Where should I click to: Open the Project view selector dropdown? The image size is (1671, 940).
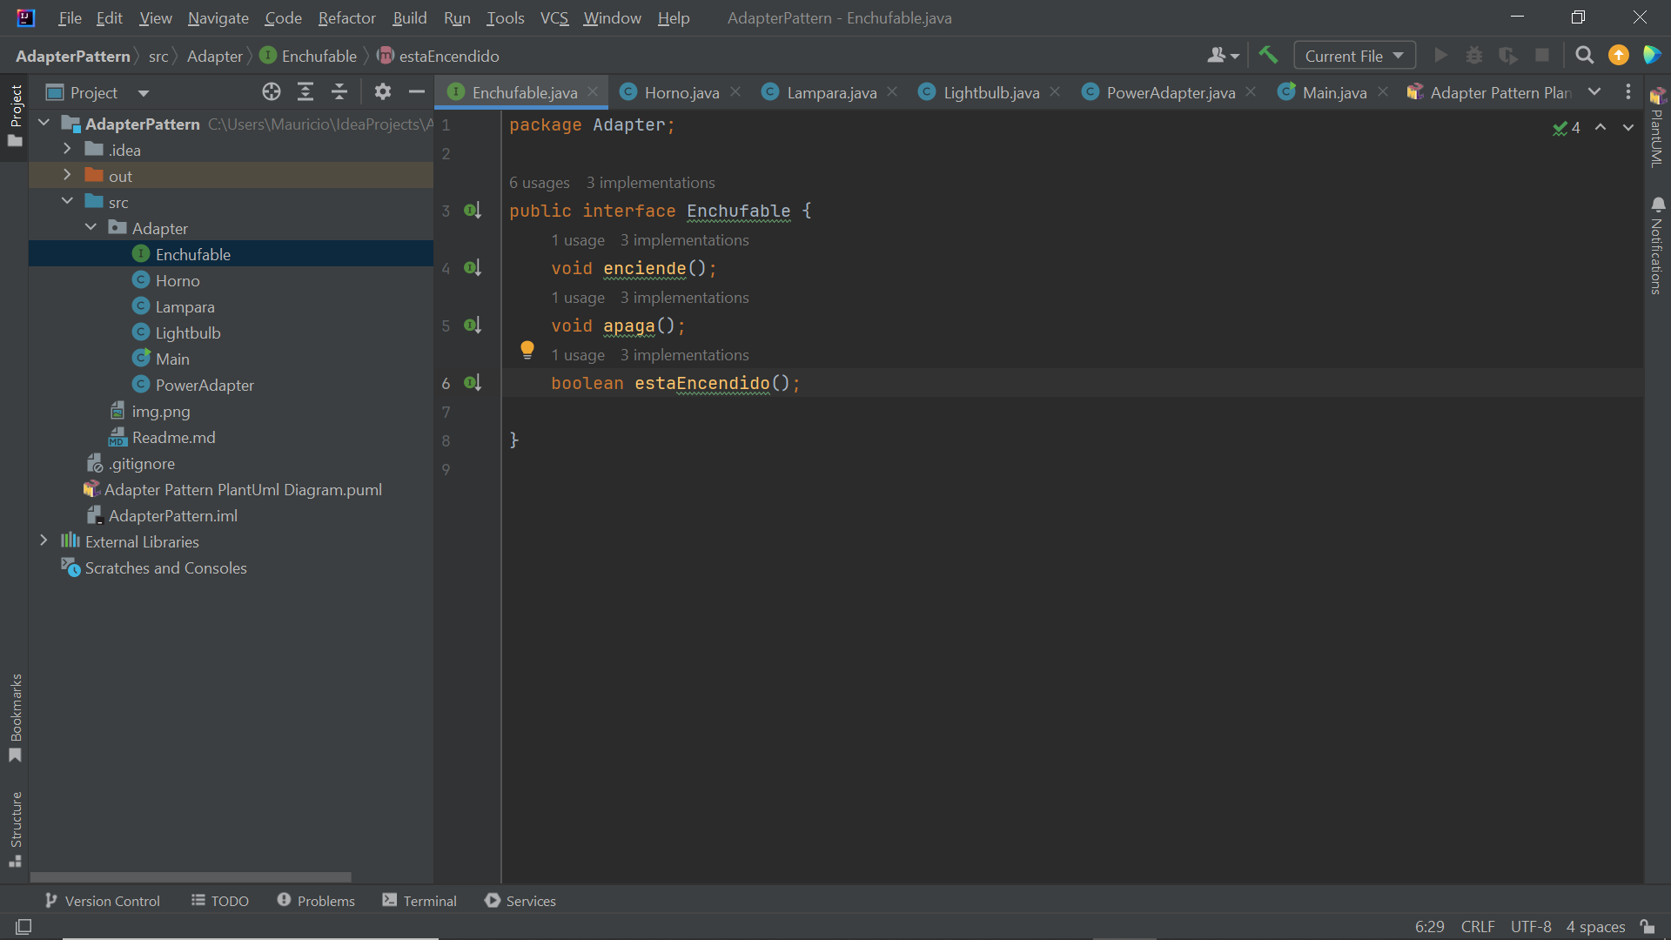pyautogui.click(x=98, y=92)
